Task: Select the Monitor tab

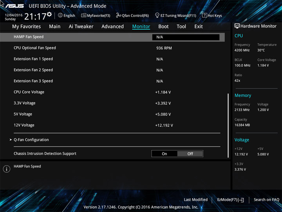Action: [141, 27]
